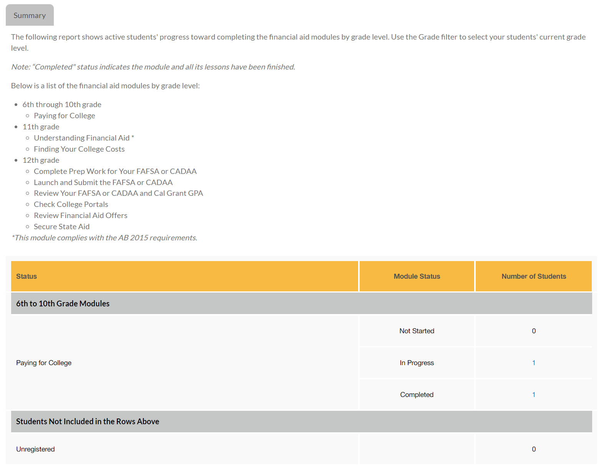Viewport: 601px width, 468px height.
Task: Click the Completed module status cell
Action: click(x=417, y=394)
